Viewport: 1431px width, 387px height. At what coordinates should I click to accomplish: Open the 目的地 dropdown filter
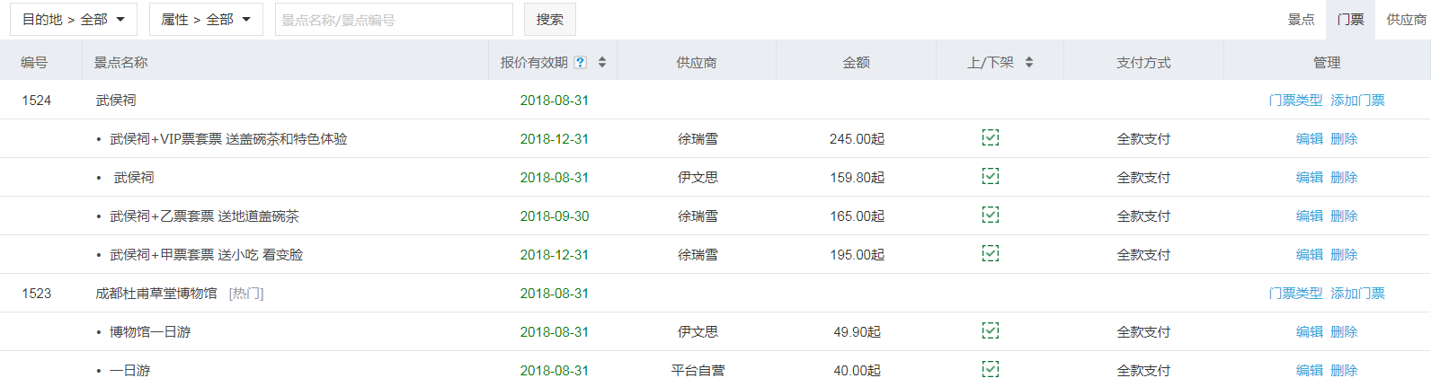(74, 20)
